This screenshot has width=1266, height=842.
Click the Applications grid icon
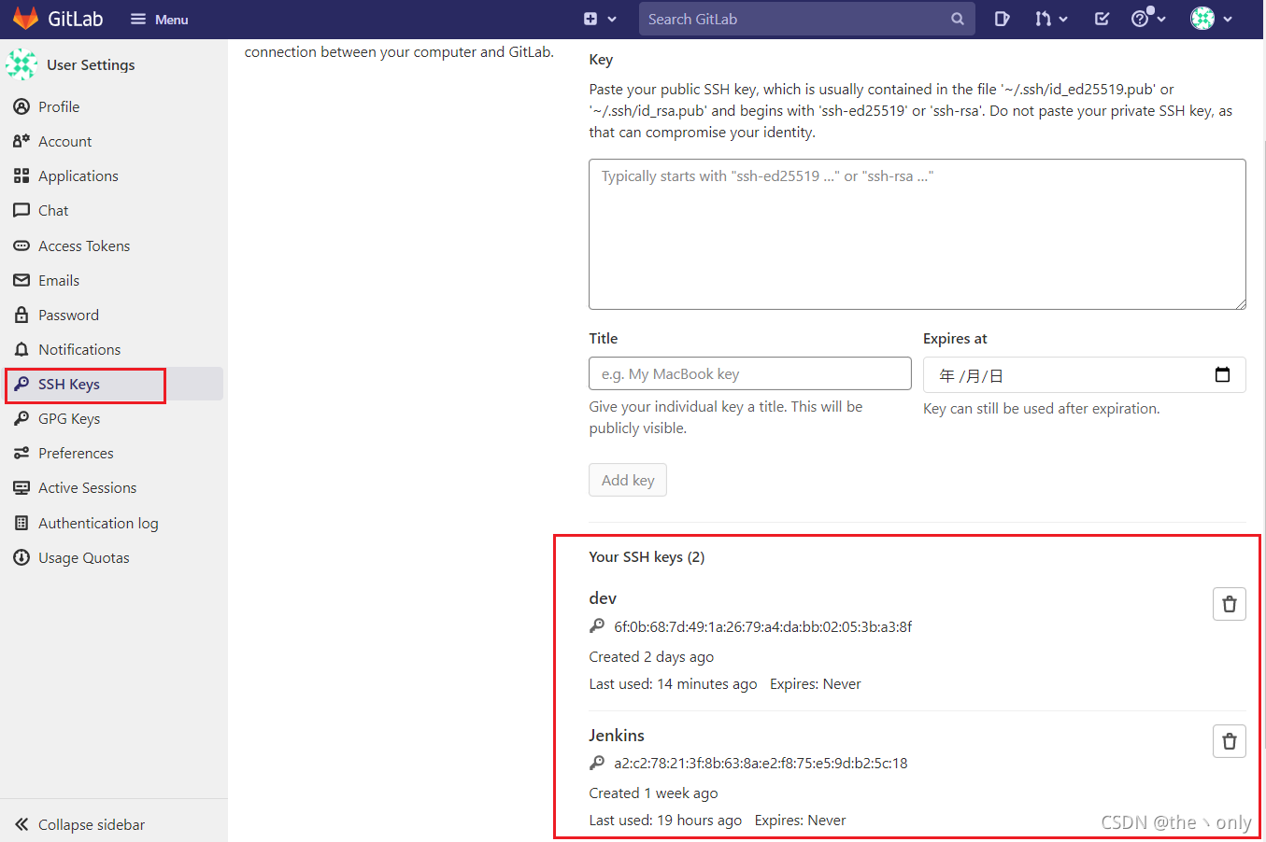click(21, 175)
